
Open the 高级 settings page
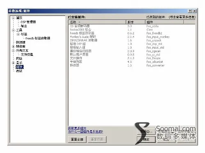point(19,71)
